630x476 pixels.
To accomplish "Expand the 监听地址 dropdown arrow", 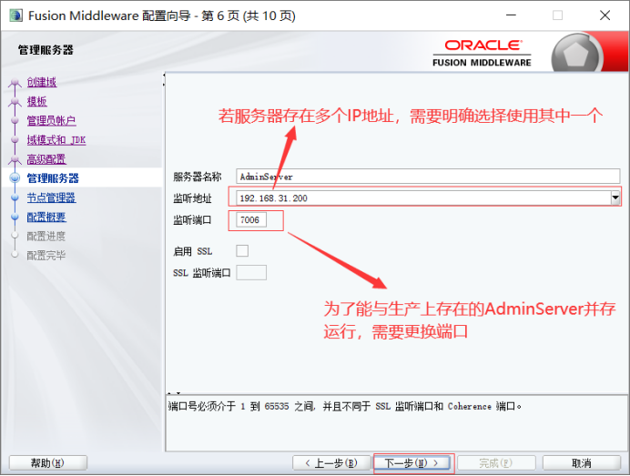I will pos(615,197).
